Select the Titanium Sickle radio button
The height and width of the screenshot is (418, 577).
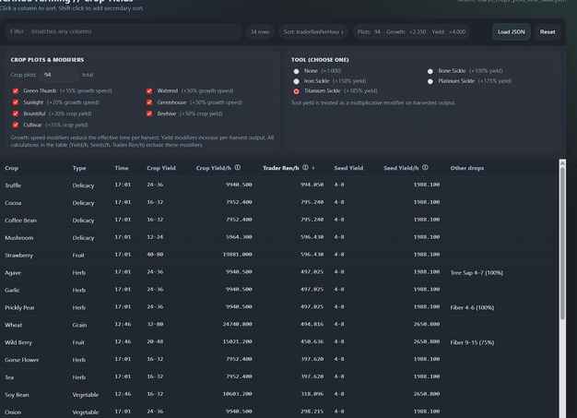(x=296, y=91)
